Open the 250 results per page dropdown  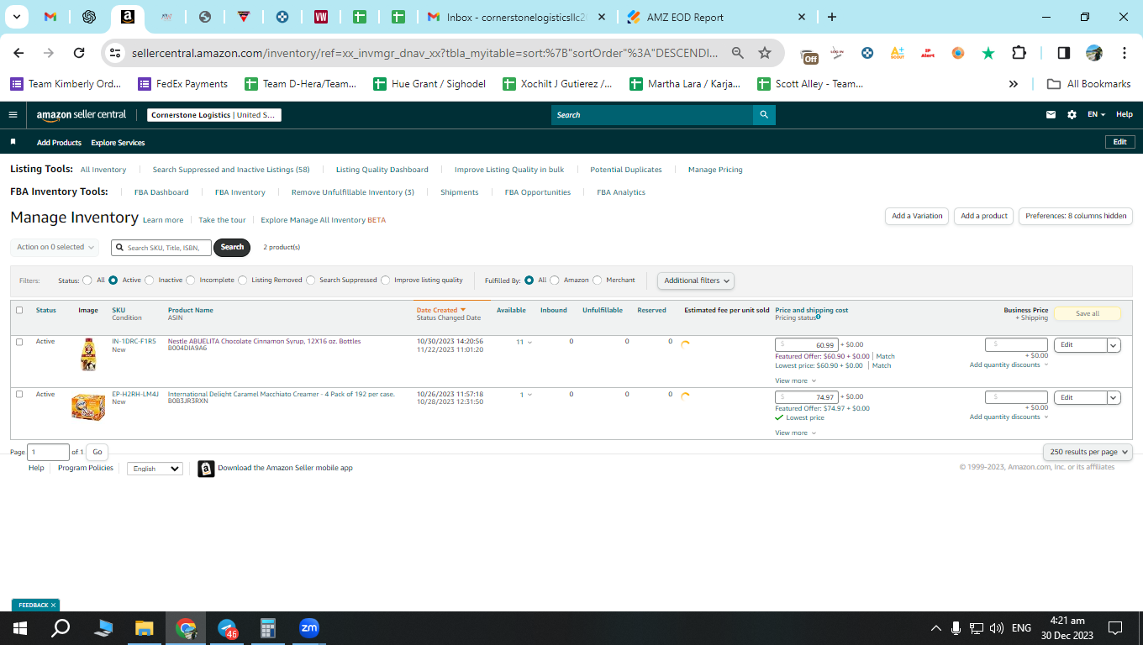tap(1088, 452)
